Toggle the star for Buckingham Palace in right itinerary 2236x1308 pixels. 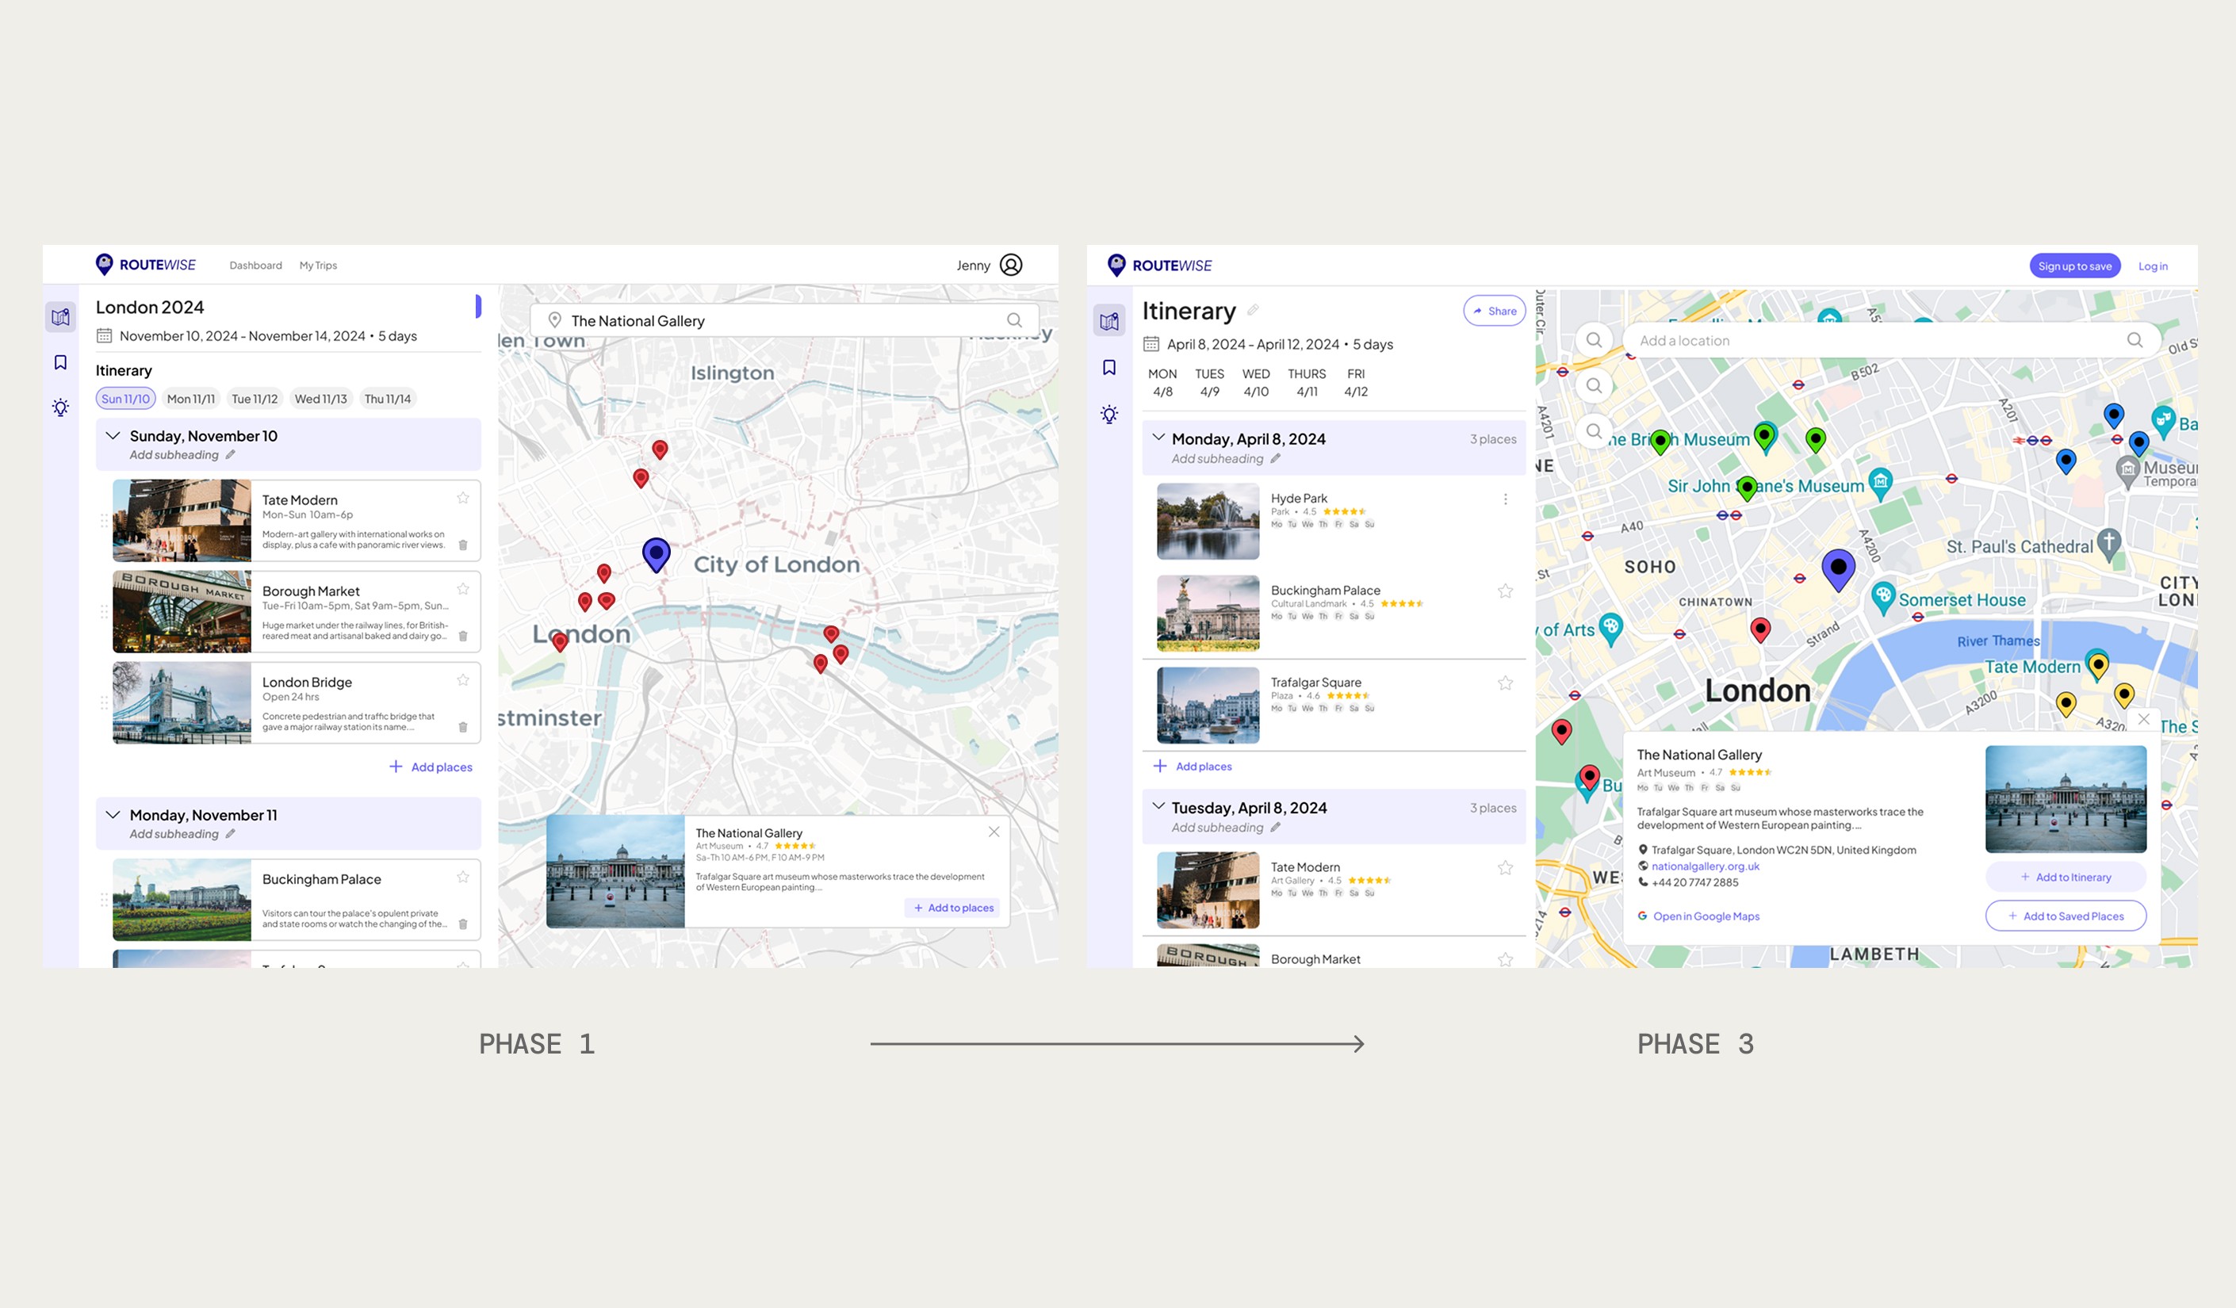[x=1505, y=591]
